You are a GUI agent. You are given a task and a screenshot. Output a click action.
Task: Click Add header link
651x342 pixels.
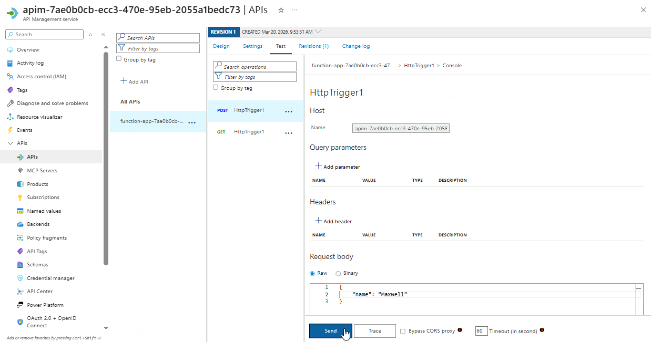pos(333,221)
